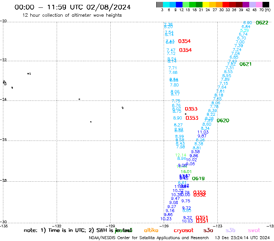Viewport: 274px width, 241px height.
Task: Click the timestamp '13 Dec 23:24:14 UTC 2024'
Action: tap(242, 238)
